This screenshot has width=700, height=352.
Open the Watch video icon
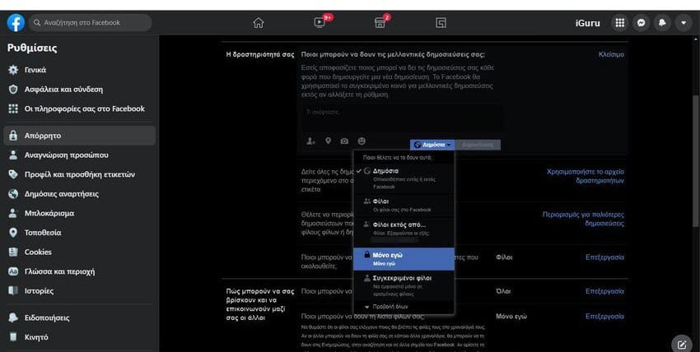click(x=320, y=22)
